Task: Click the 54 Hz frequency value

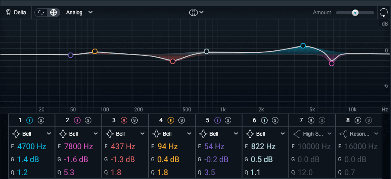Action: [x=214, y=146]
